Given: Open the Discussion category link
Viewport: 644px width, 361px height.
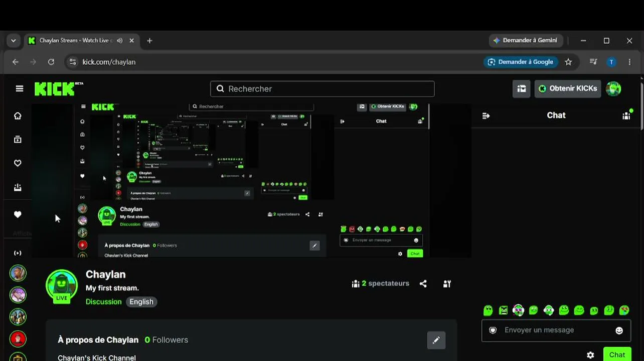Looking at the screenshot, I should point(104,302).
